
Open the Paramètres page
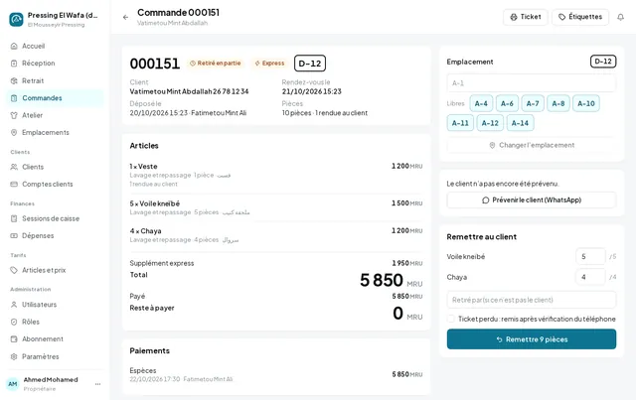click(55, 356)
